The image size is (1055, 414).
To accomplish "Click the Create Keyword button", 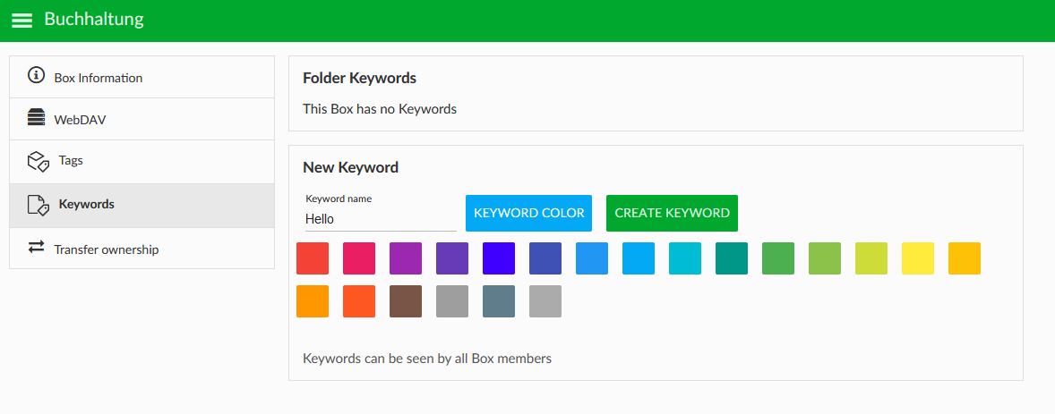I will 672,213.
